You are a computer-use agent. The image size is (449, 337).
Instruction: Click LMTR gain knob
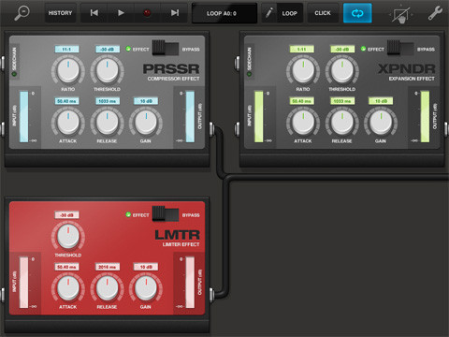point(146,287)
